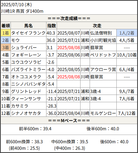Image resolution: width=138 pixels, height=153 pixels.
Task: Select the red date in the オトコユメラク row
Action: [x=69, y=77]
